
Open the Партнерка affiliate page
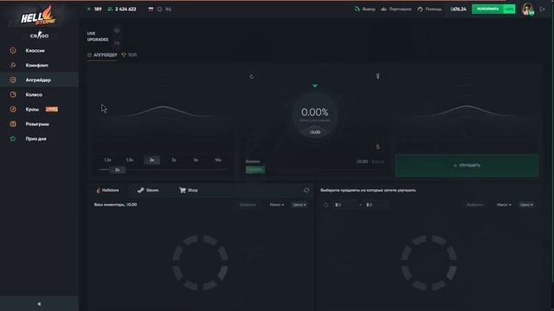tap(396, 10)
